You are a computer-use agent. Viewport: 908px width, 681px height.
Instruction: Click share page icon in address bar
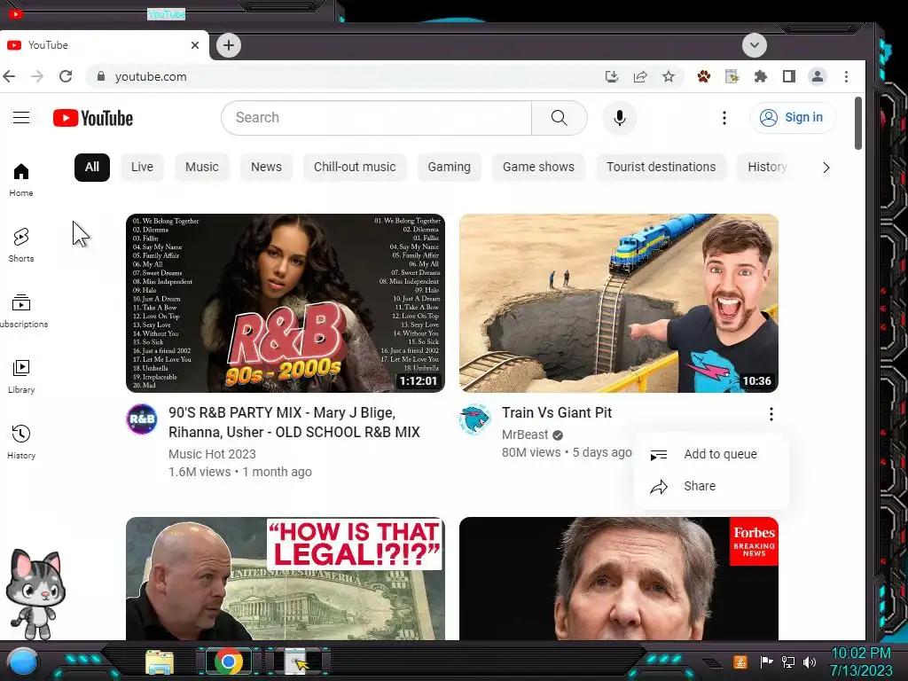pyautogui.click(x=640, y=76)
